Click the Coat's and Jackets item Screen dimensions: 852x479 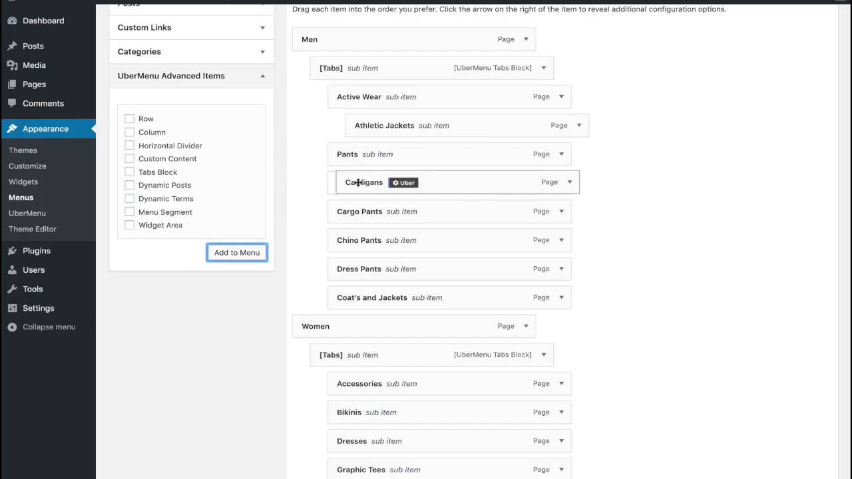point(449,297)
